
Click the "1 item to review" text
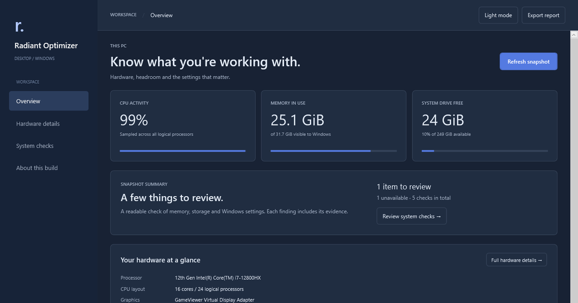pyautogui.click(x=404, y=187)
